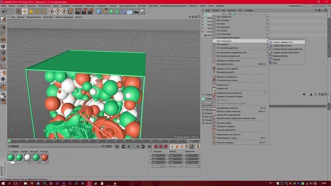Screen dimensions: 331x186
Task: Click the Play forward button
Action: pyautogui.click(x=133, y=147)
